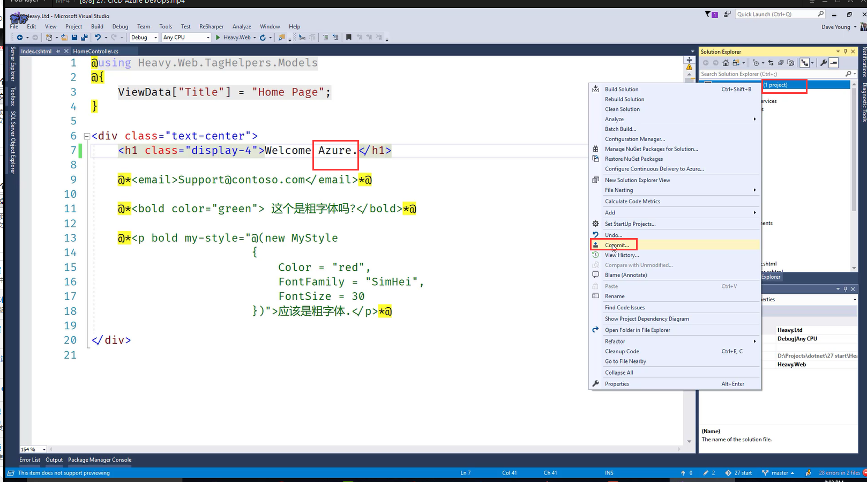This screenshot has height=482, width=867.
Task: Start debugging with green play arrow
Action: tap(218, 38)
